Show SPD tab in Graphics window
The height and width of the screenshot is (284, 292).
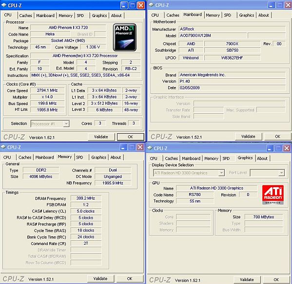(x=226, y=159)
